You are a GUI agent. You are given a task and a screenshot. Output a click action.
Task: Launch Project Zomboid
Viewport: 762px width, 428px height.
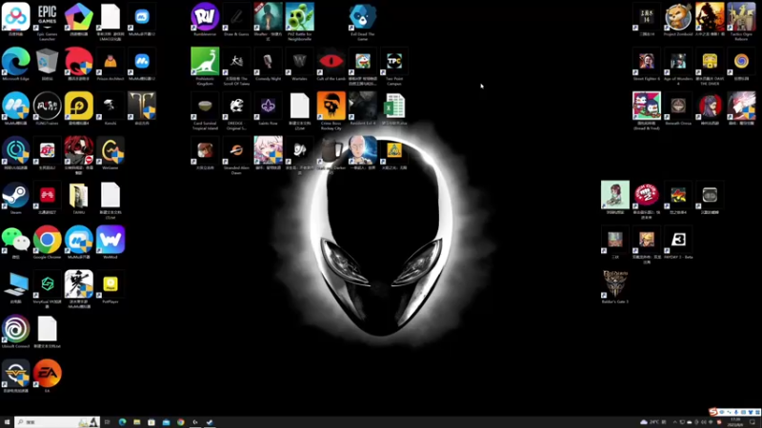coord(678,20)
